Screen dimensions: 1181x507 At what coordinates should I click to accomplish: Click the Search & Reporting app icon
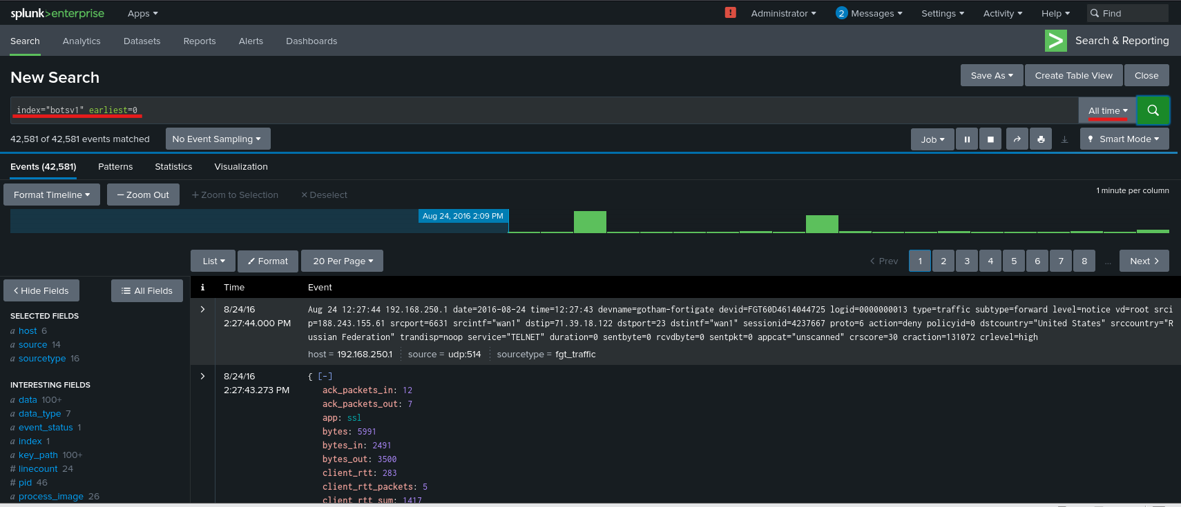click(x=1056, y=41)
